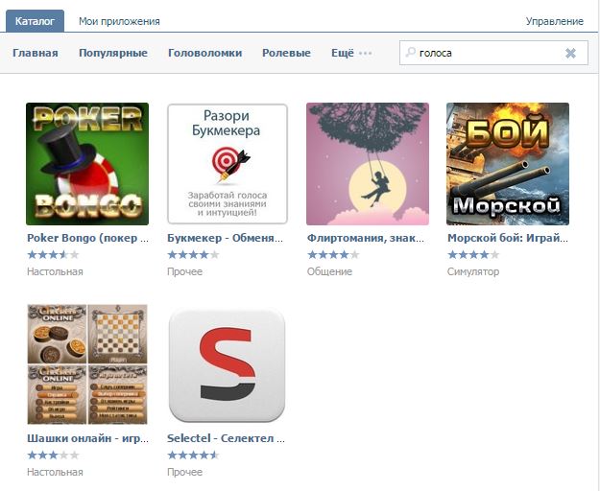Open the Шашки онлайн checkers thumbnail
The width and height of the screenshot is (600, 491).
pyautogui.click(x=87, y=364)
